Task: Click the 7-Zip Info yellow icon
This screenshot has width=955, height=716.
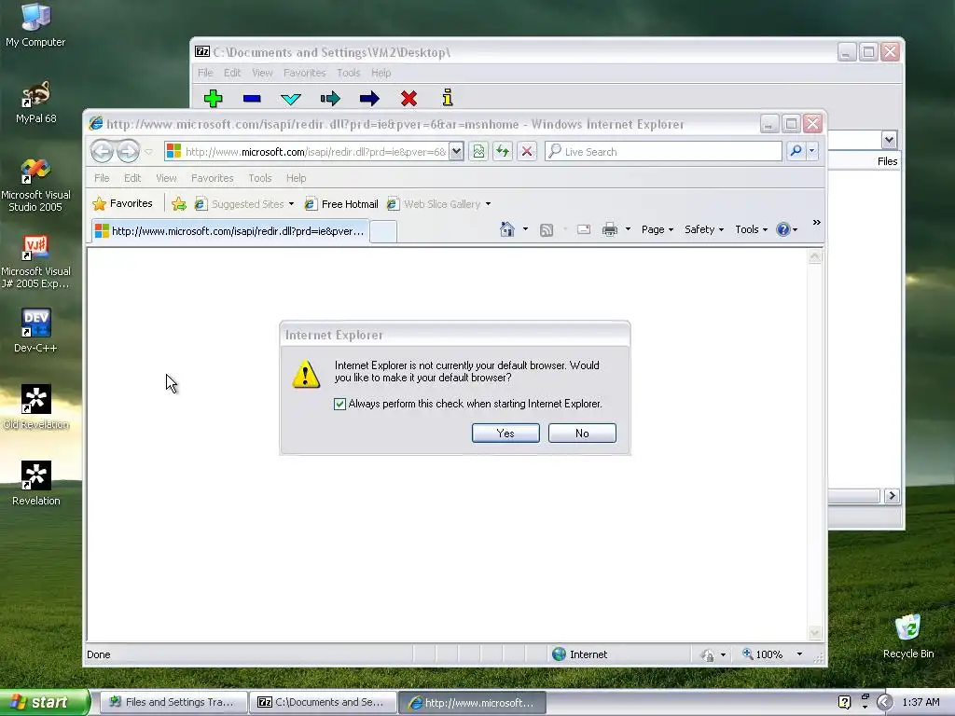Action: pyautogui.click(x=448, y=97)
